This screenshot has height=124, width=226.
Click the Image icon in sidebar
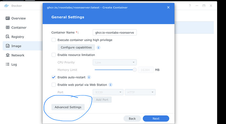pyautogui.click(x=8, y=46)
